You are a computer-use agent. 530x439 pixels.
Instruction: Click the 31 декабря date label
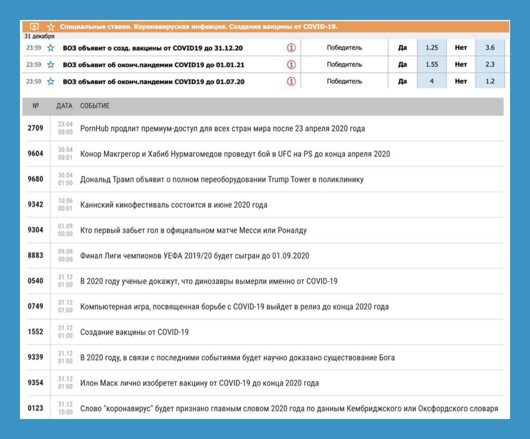point(39,36)
